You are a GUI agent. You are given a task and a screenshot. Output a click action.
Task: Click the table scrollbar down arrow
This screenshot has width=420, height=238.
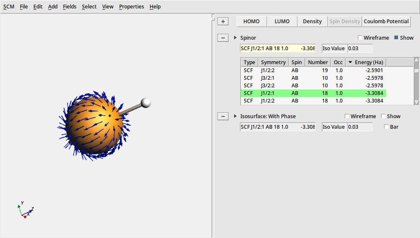coord(417,103)
